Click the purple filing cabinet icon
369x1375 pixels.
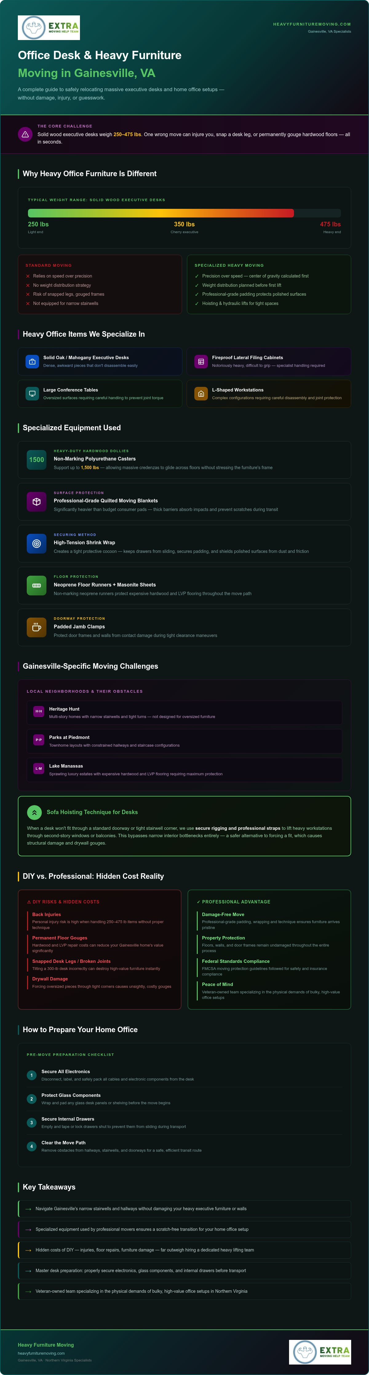coord(201,361)
